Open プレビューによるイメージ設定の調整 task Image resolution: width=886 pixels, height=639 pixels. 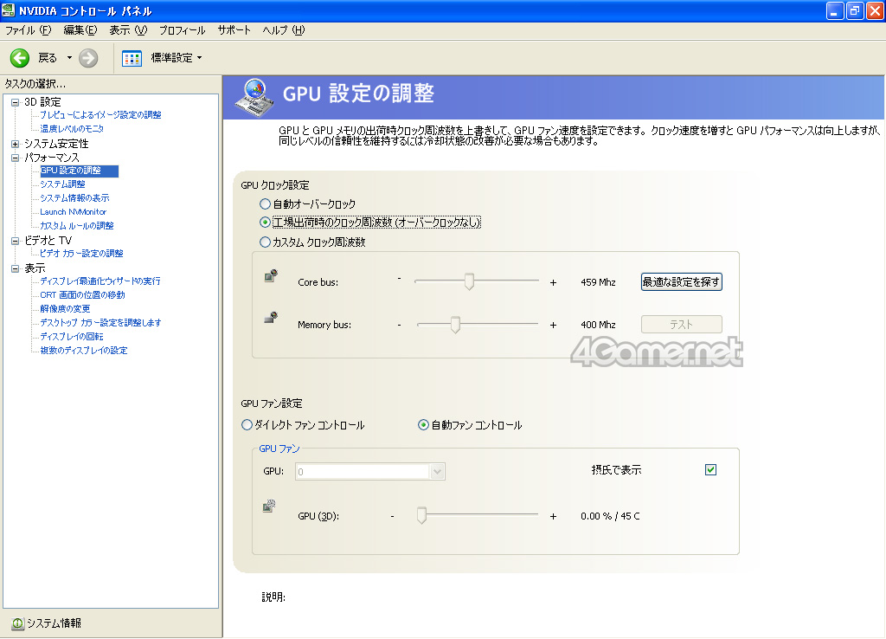(100, 115)
